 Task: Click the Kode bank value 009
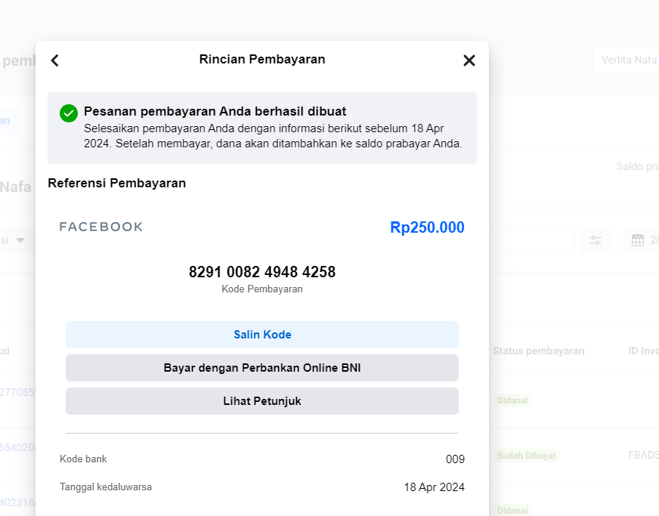(x=455, y=459)
